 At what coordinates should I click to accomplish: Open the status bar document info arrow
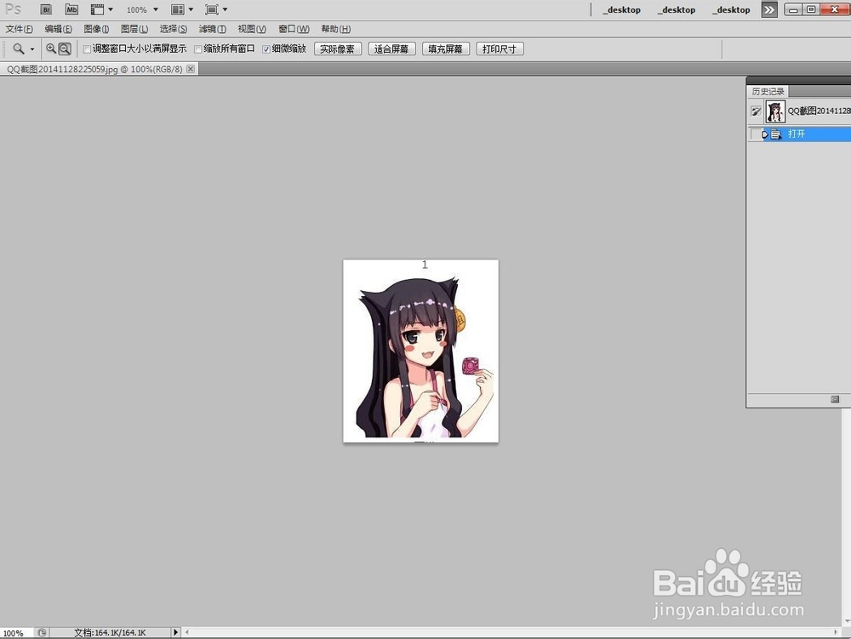pos(175,632)
